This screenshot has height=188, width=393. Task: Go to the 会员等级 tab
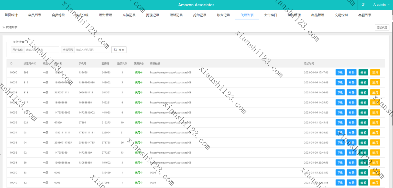coord(58,15)
